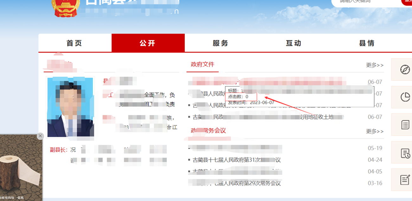
Task: Select the 公开 navigation tab
Action: tap(148, 43)
